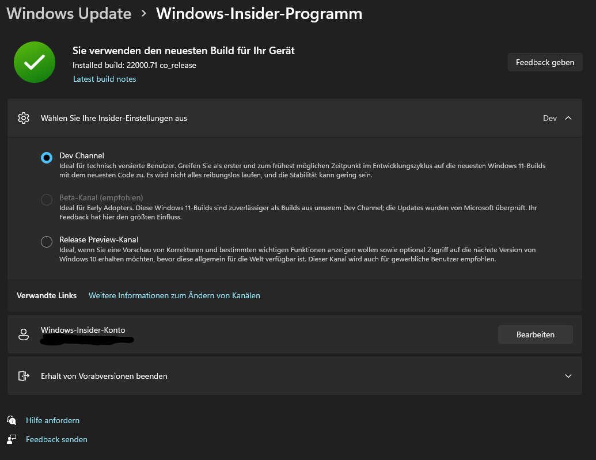Click the exit-door icon beside Vorabversionen beenden

pos(24,376)
